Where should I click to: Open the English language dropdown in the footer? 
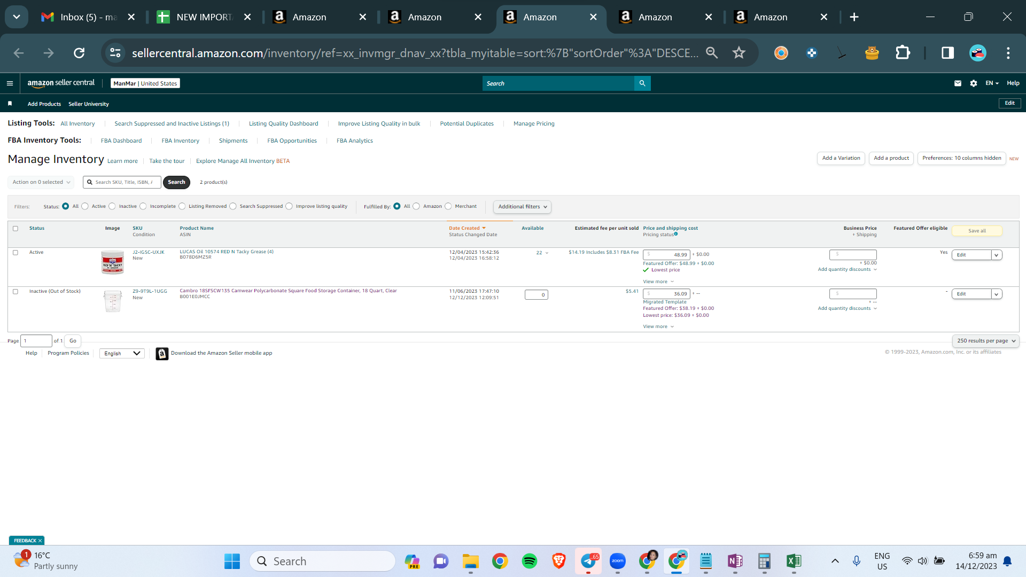[122, 354]
